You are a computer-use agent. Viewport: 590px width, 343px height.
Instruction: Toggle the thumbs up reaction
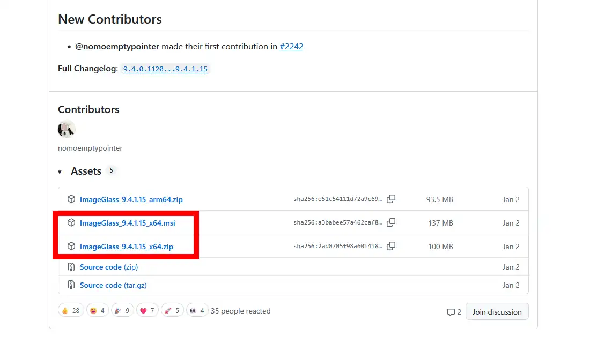coord(71,311)
